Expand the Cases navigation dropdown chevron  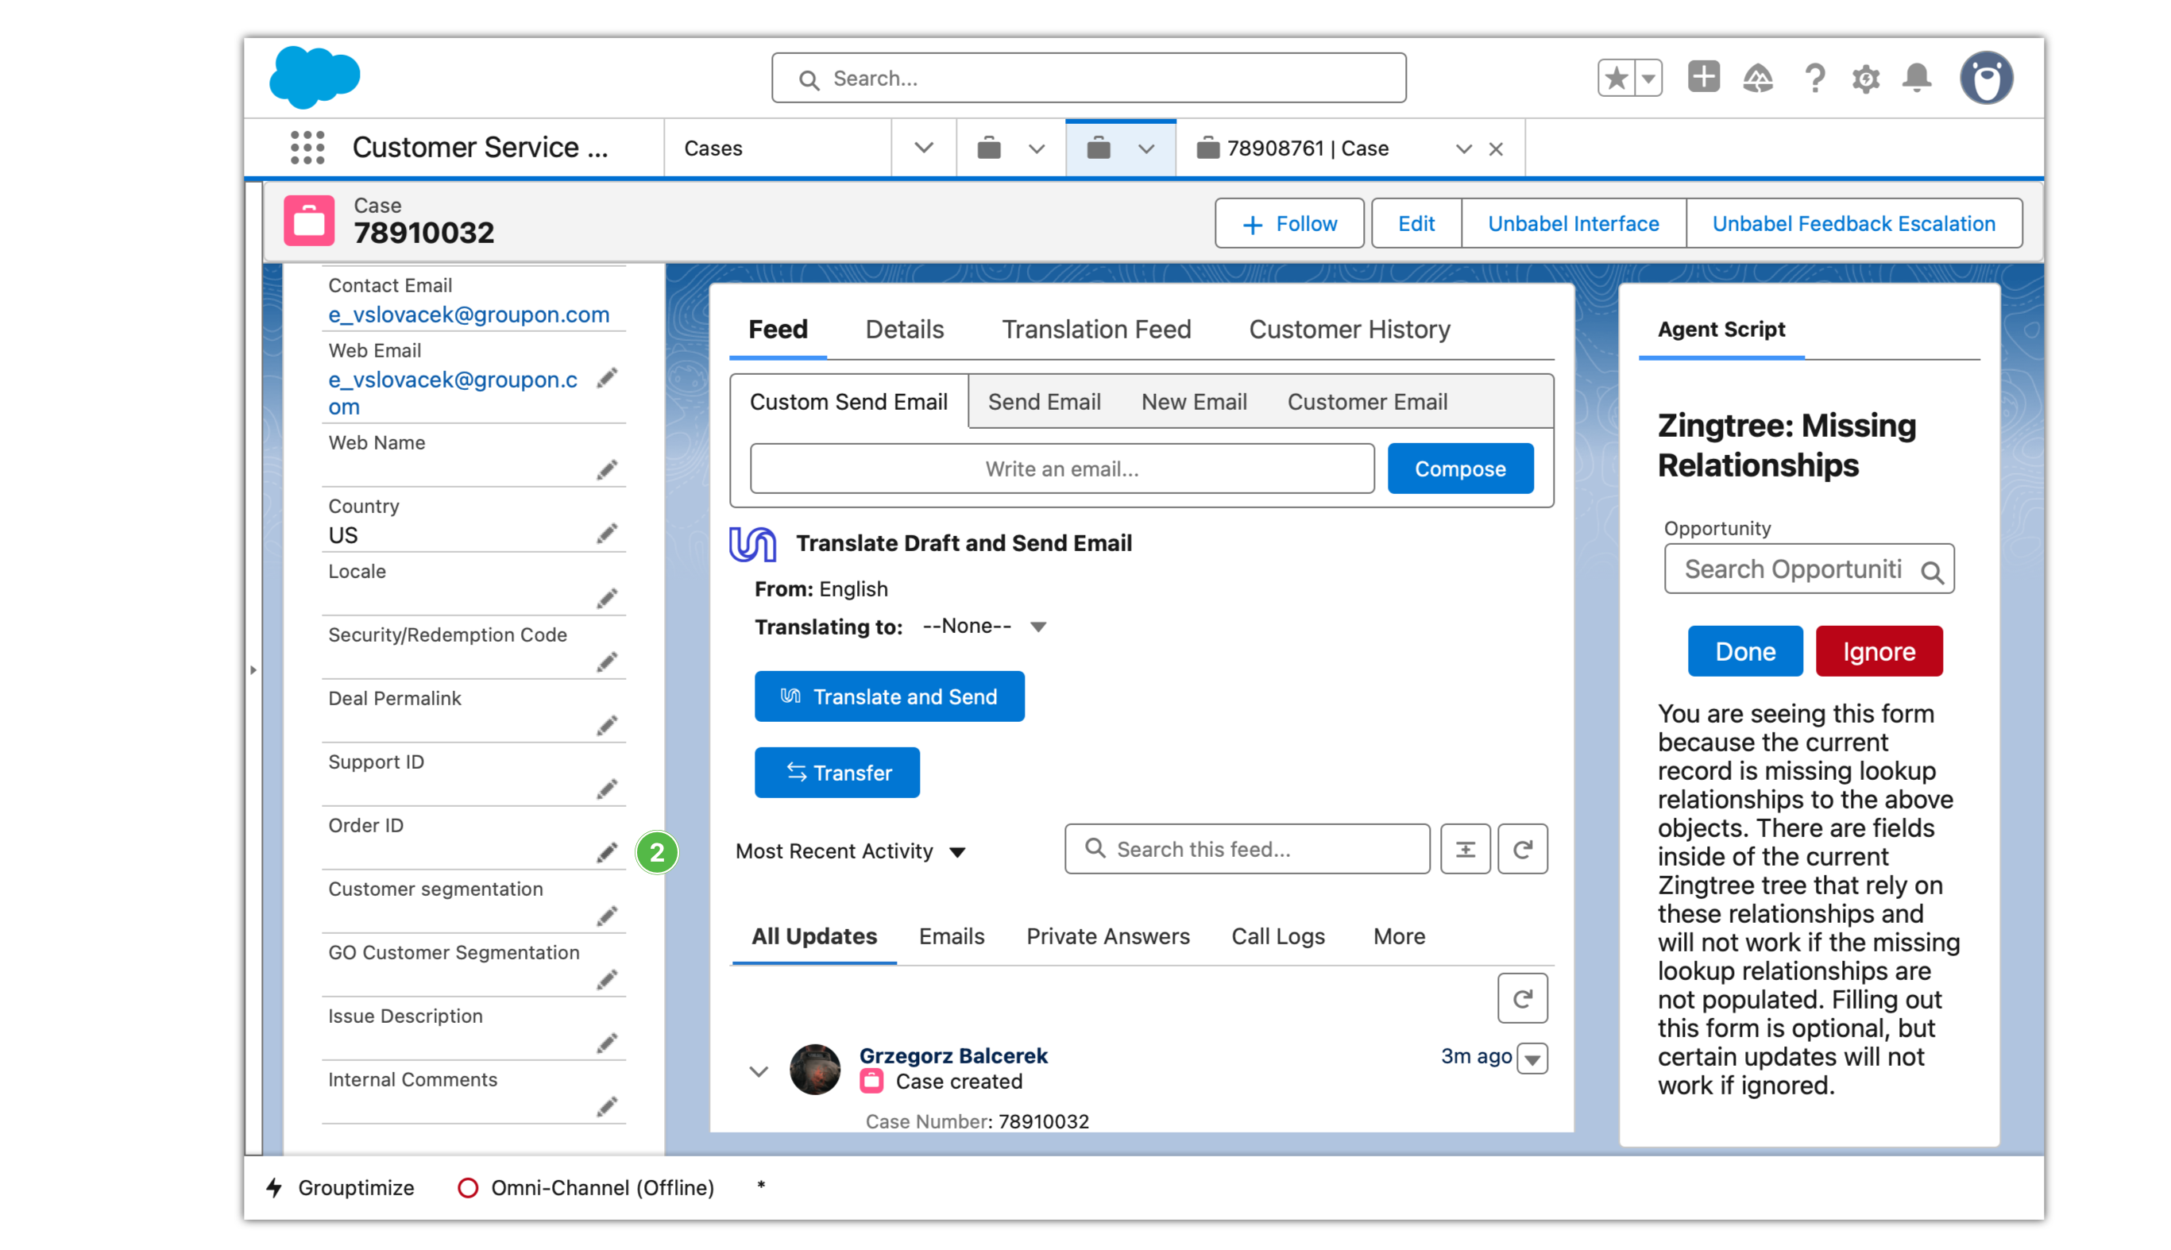coord(923,148)
